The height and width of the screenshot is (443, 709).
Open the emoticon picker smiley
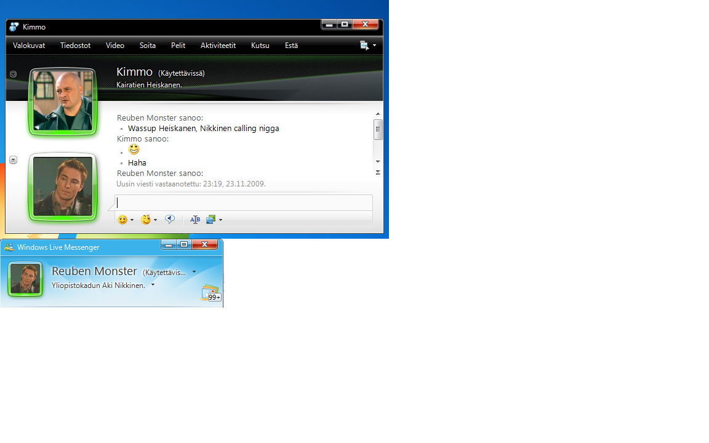pyautogui.click(x=122, y=220)
